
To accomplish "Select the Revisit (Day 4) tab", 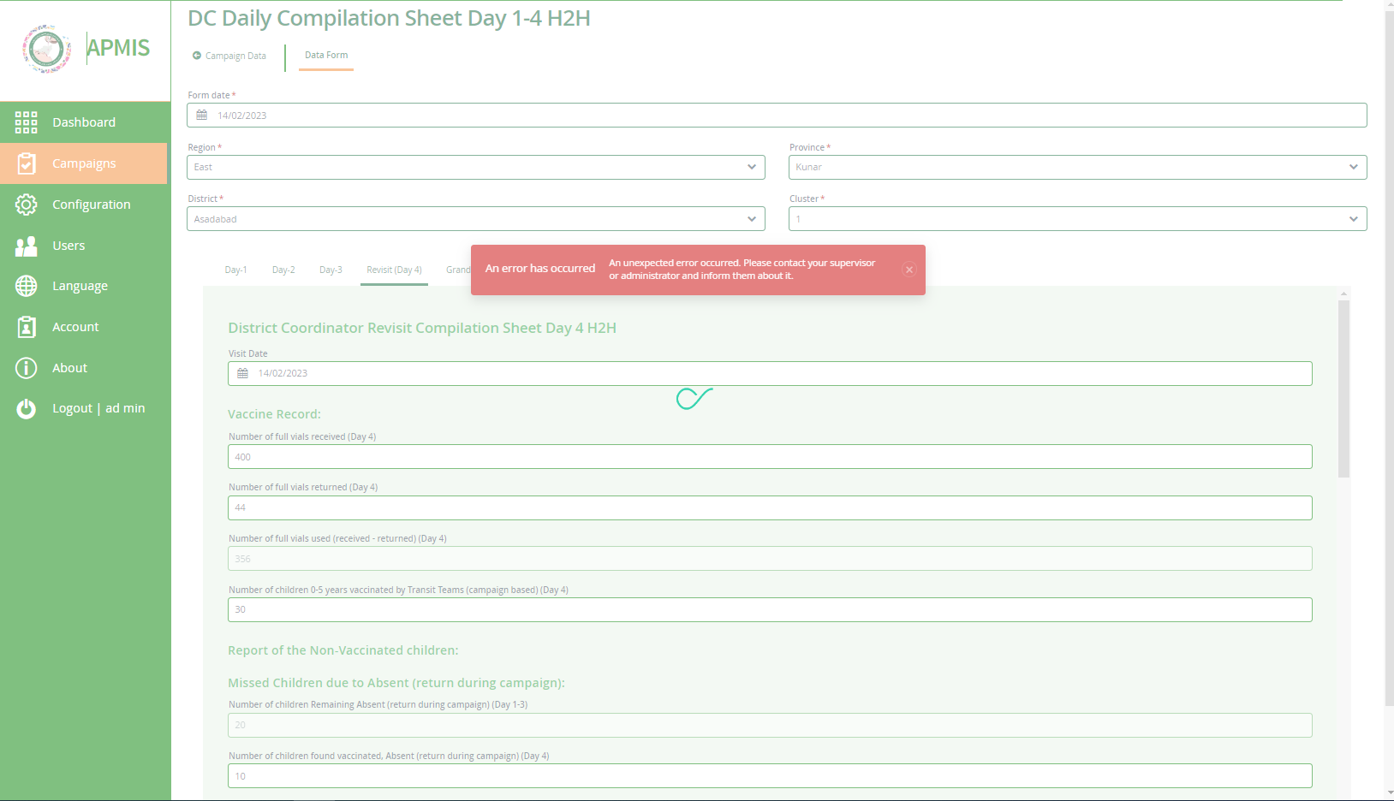I will click(x=394, y=269).
